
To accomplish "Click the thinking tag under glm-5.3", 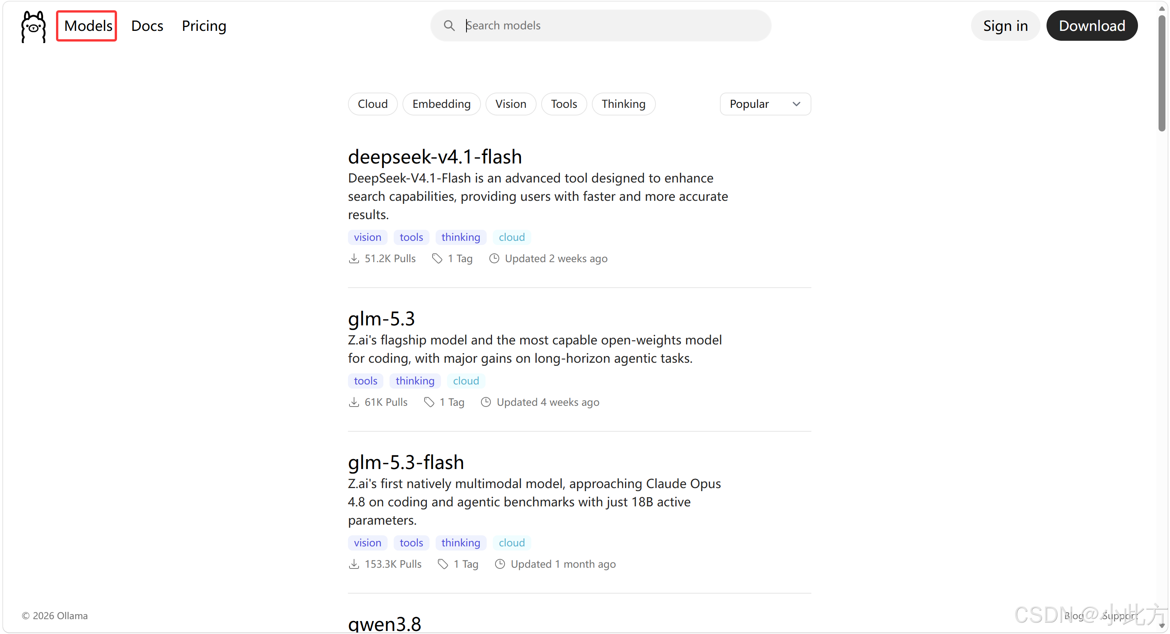I will (415, 381).
